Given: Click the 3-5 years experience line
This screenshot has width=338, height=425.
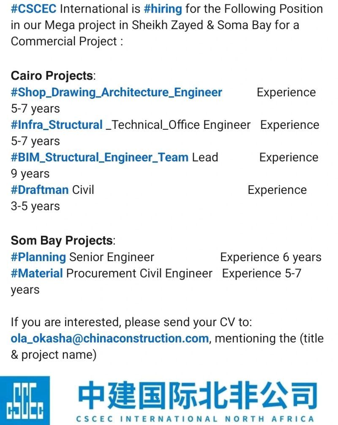Looking at the screenshot, I should pyautogui.click(x=35, y=206).
